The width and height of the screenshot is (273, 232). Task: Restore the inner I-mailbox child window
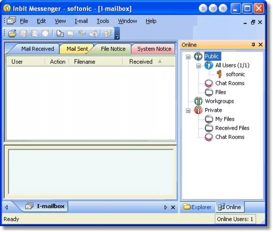253,22
